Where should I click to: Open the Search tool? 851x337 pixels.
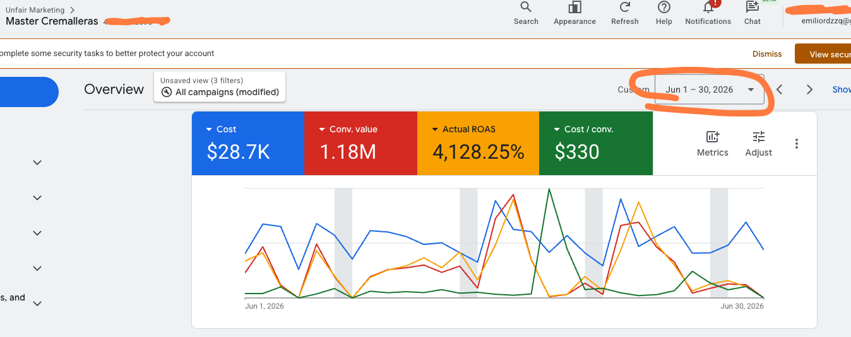(525, 13)
